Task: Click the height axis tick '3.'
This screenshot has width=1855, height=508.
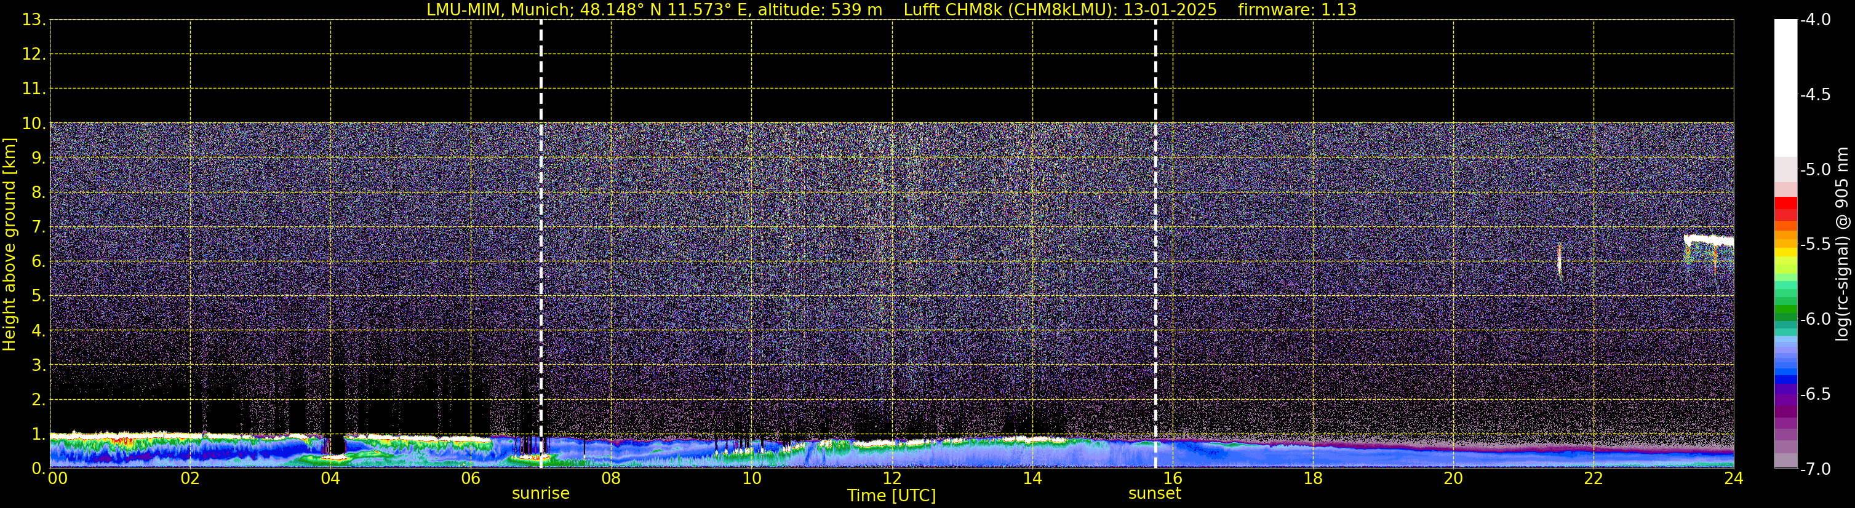Action: click(x=38, y=365)
